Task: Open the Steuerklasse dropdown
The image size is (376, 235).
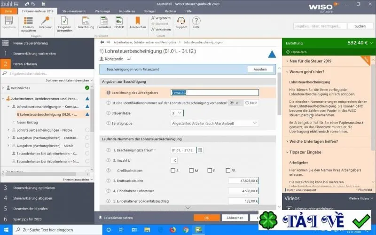Action: point(177,113)
